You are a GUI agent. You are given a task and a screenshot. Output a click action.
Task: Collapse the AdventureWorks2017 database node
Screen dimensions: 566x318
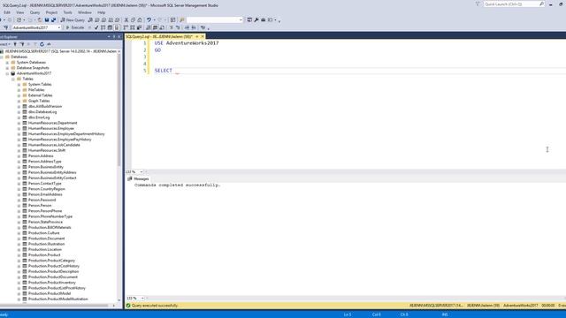tap(7, 73)
